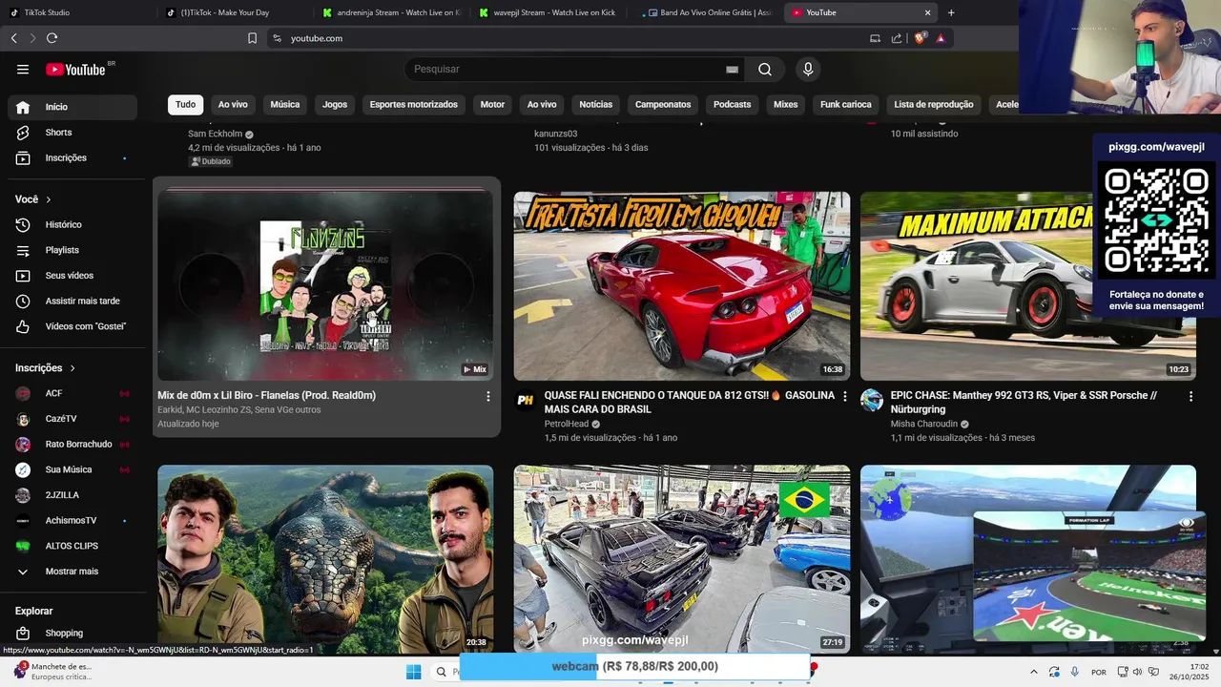Open the red Ferrari 812 GTS thumbnail

pyautogui.click(x=682, y=286)
